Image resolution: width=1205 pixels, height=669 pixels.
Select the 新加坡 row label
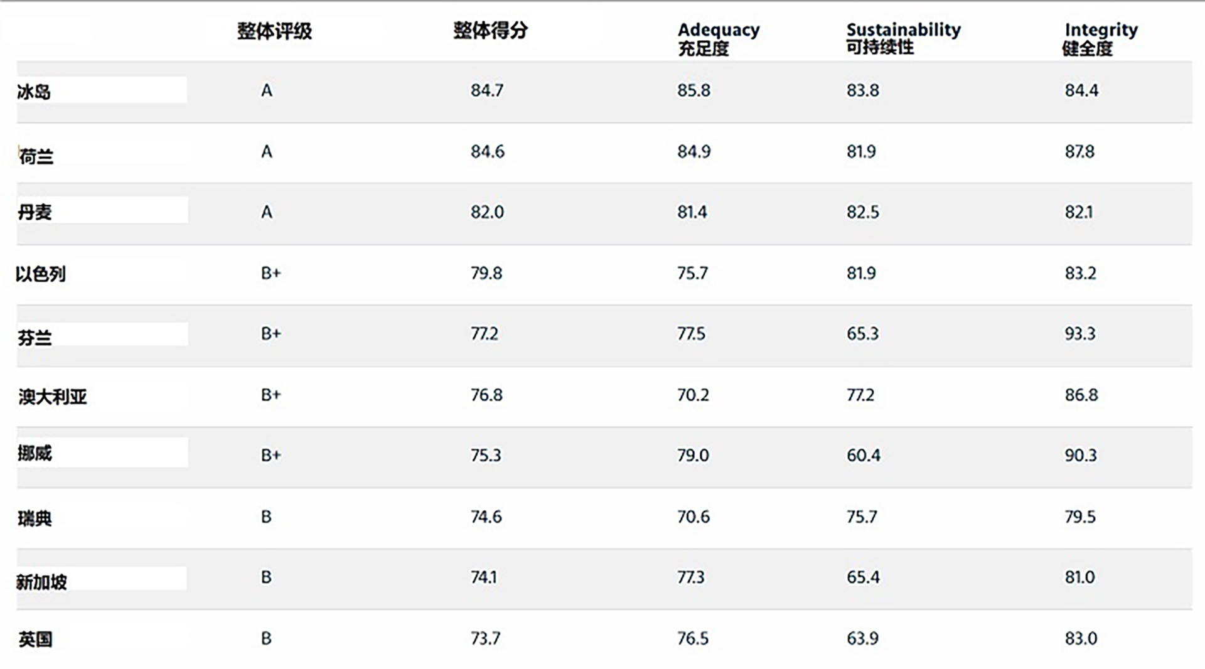tap(41, 582)
